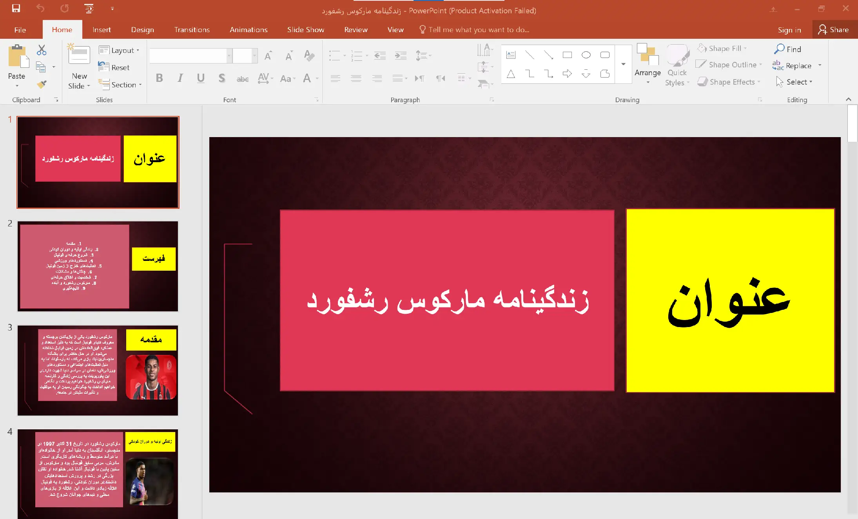Expand the Select dropdown
Image resolution: width=858 pixels, height=519 pixels.
point(794,82)
